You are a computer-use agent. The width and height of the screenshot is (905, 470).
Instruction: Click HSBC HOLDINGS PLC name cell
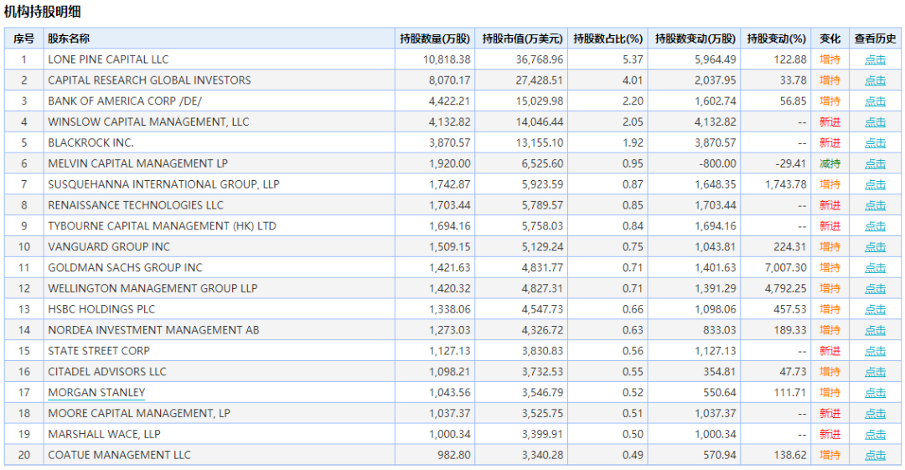tap(219, 309)
